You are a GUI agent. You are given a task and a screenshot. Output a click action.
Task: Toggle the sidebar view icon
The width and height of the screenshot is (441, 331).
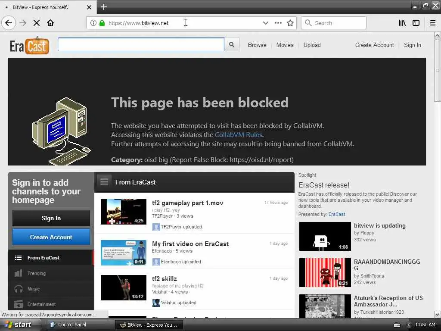pyautogui.click(x=416, y=23)
